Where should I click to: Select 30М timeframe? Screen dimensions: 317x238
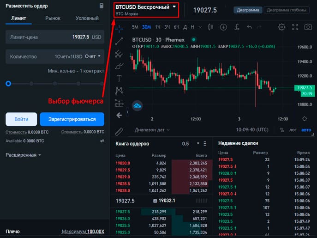coord(147,27)
